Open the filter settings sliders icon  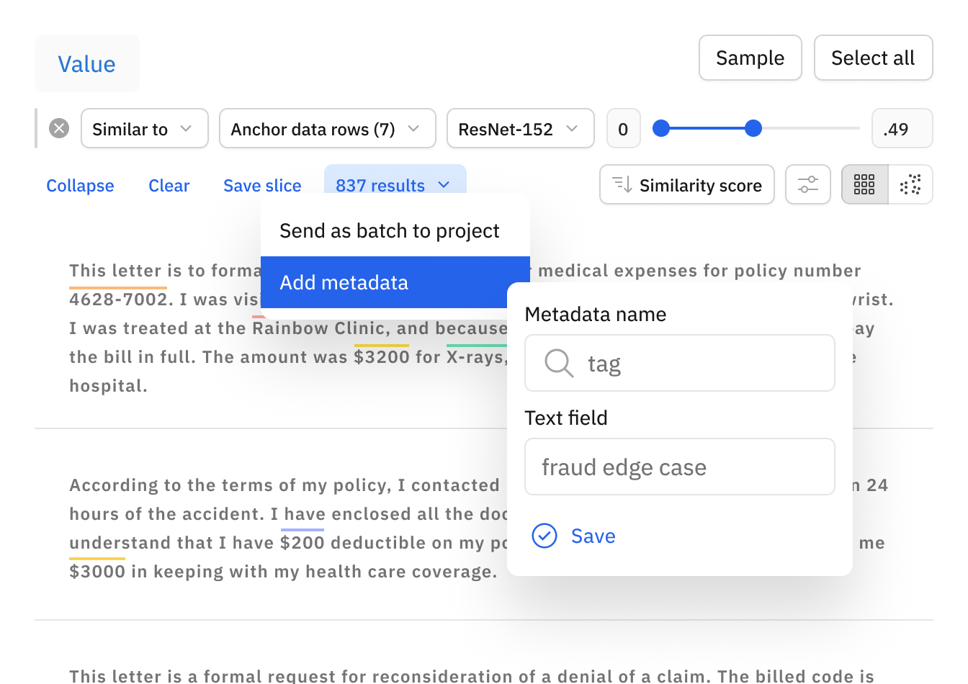coord(808,184)
